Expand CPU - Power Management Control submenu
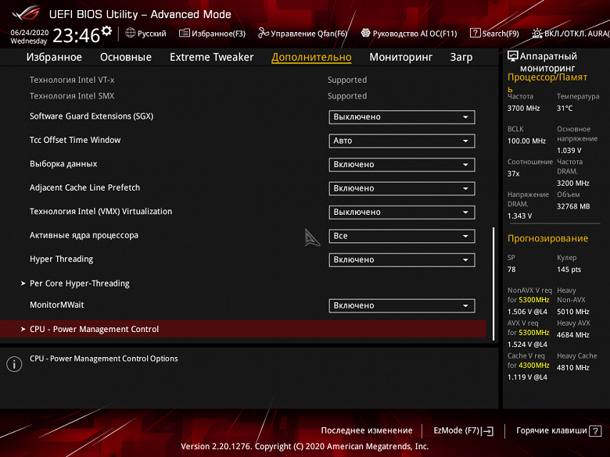This screenshot has width=610, height=457. click(243, 329)
